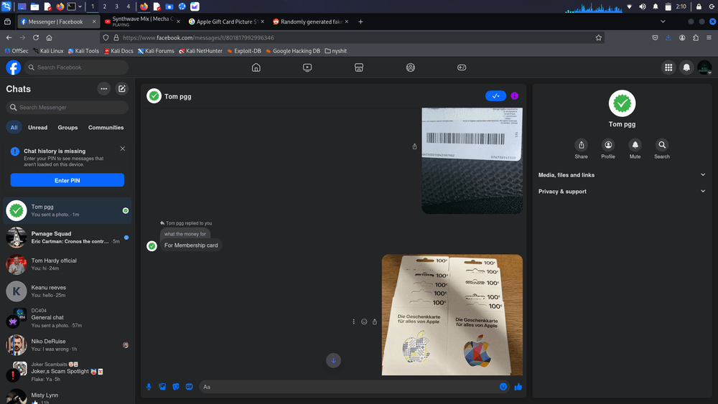The height and width of the screenshot is (404, 718).
Task: Expand Privacy & support section
Action: click(622, 192)
